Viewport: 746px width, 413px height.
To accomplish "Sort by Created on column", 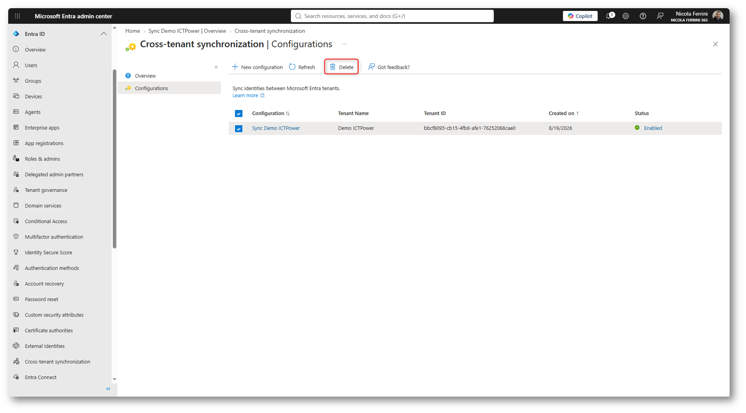I will click(x=564, y=113).
